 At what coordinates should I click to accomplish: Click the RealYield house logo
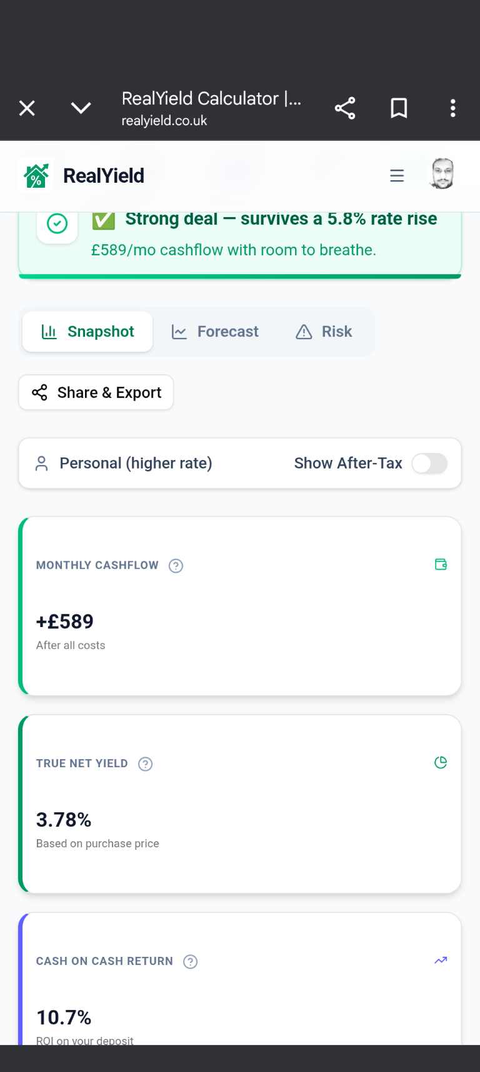(x=36, y=176)
